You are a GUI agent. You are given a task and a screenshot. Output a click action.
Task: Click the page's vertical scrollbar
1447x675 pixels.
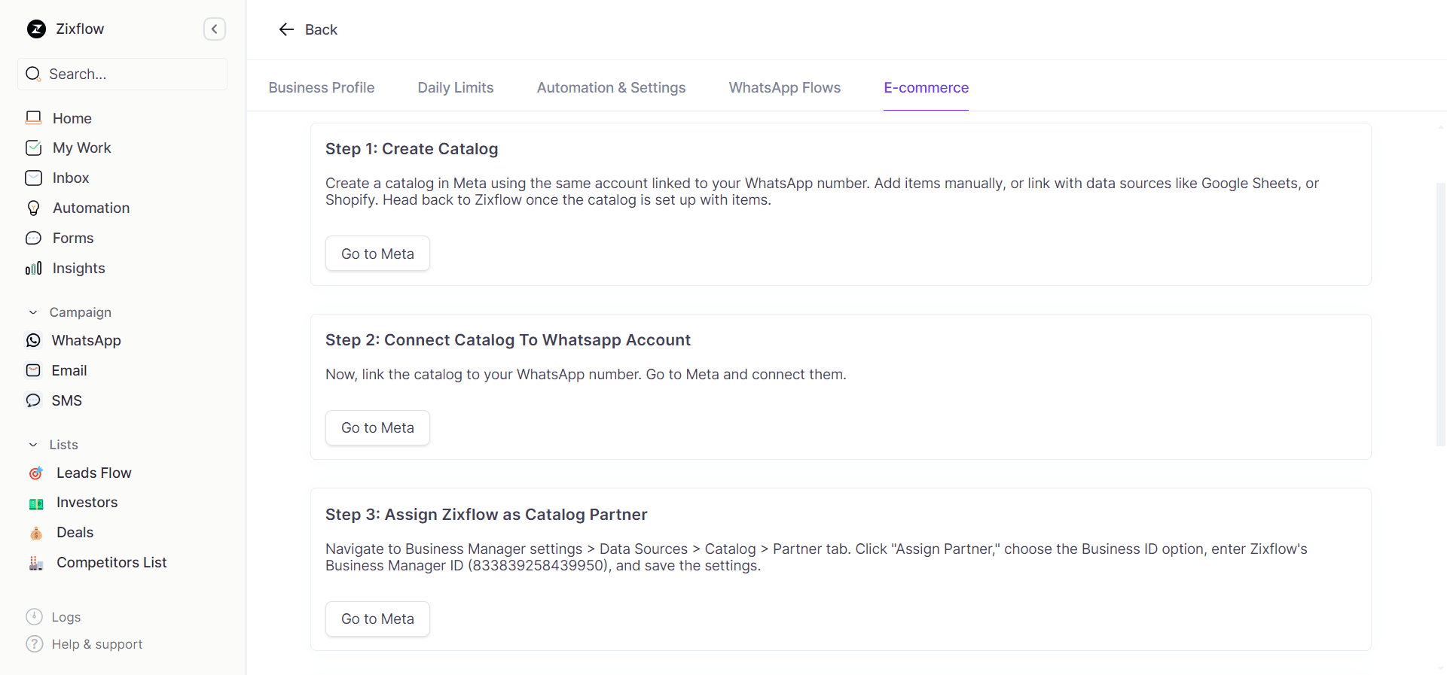click(x=1440, y=315)
